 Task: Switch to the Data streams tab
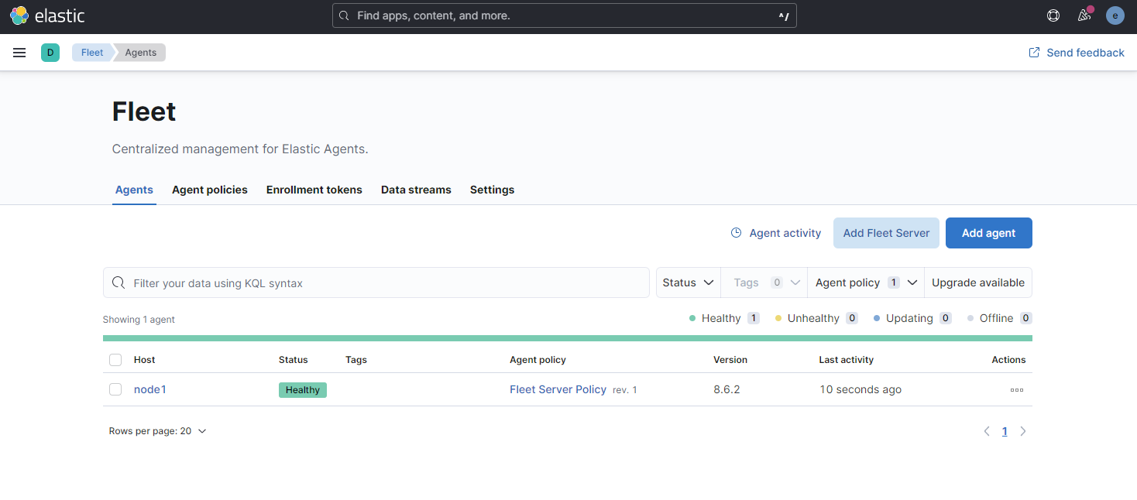[416, 190]
